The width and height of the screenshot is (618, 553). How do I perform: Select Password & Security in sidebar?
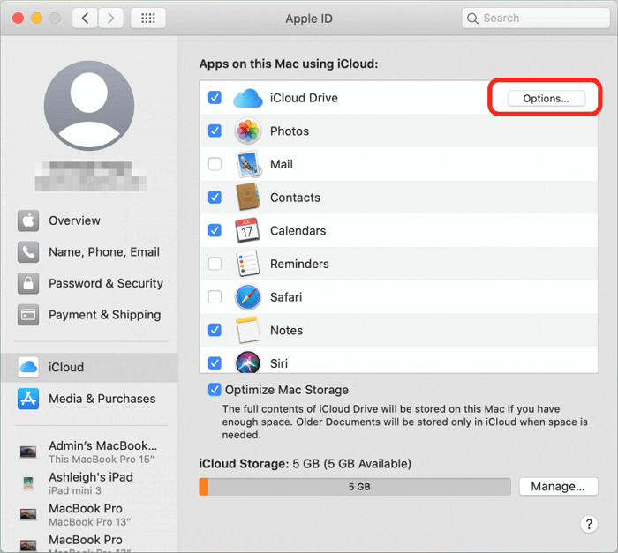[x=105, y=283]
